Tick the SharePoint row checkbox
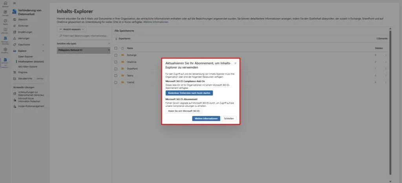Screen dimensions: 402x183 (116, 69)
